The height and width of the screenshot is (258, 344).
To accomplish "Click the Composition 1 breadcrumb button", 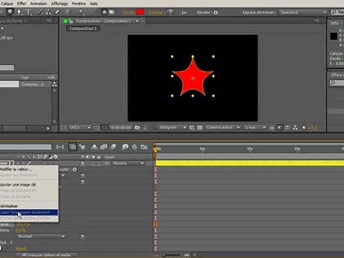I will click(x=83, y=29).
